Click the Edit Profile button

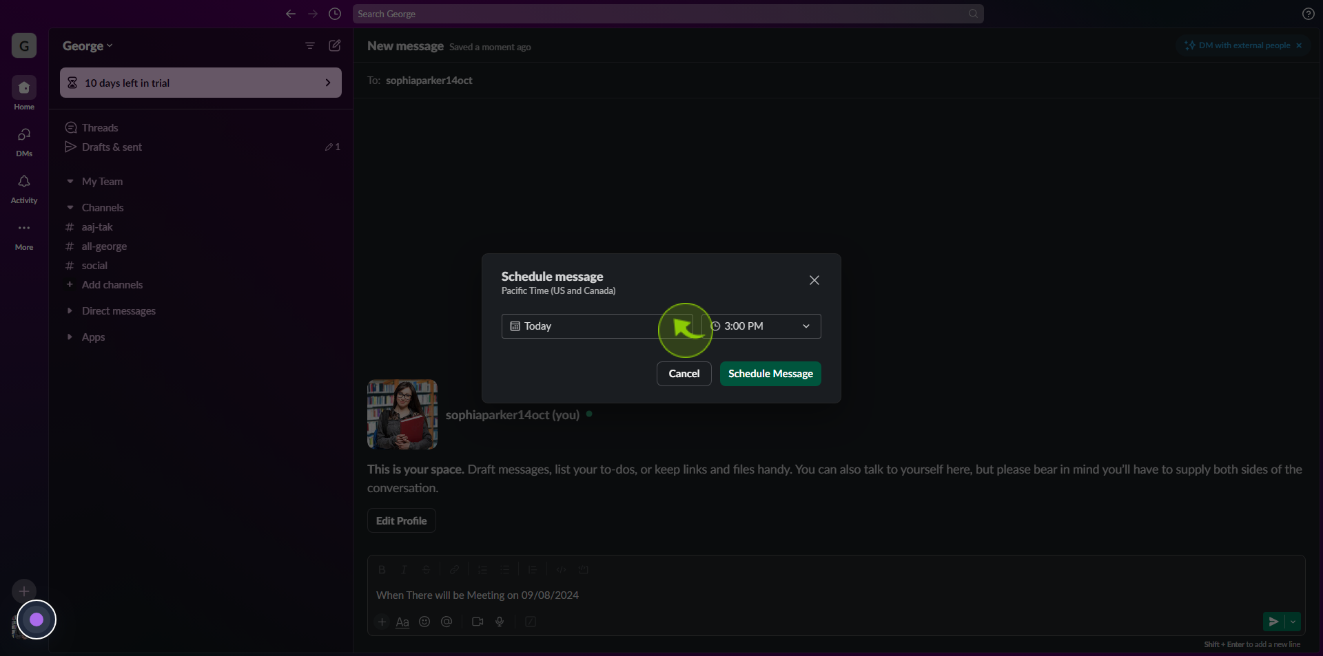coord(401,521)
